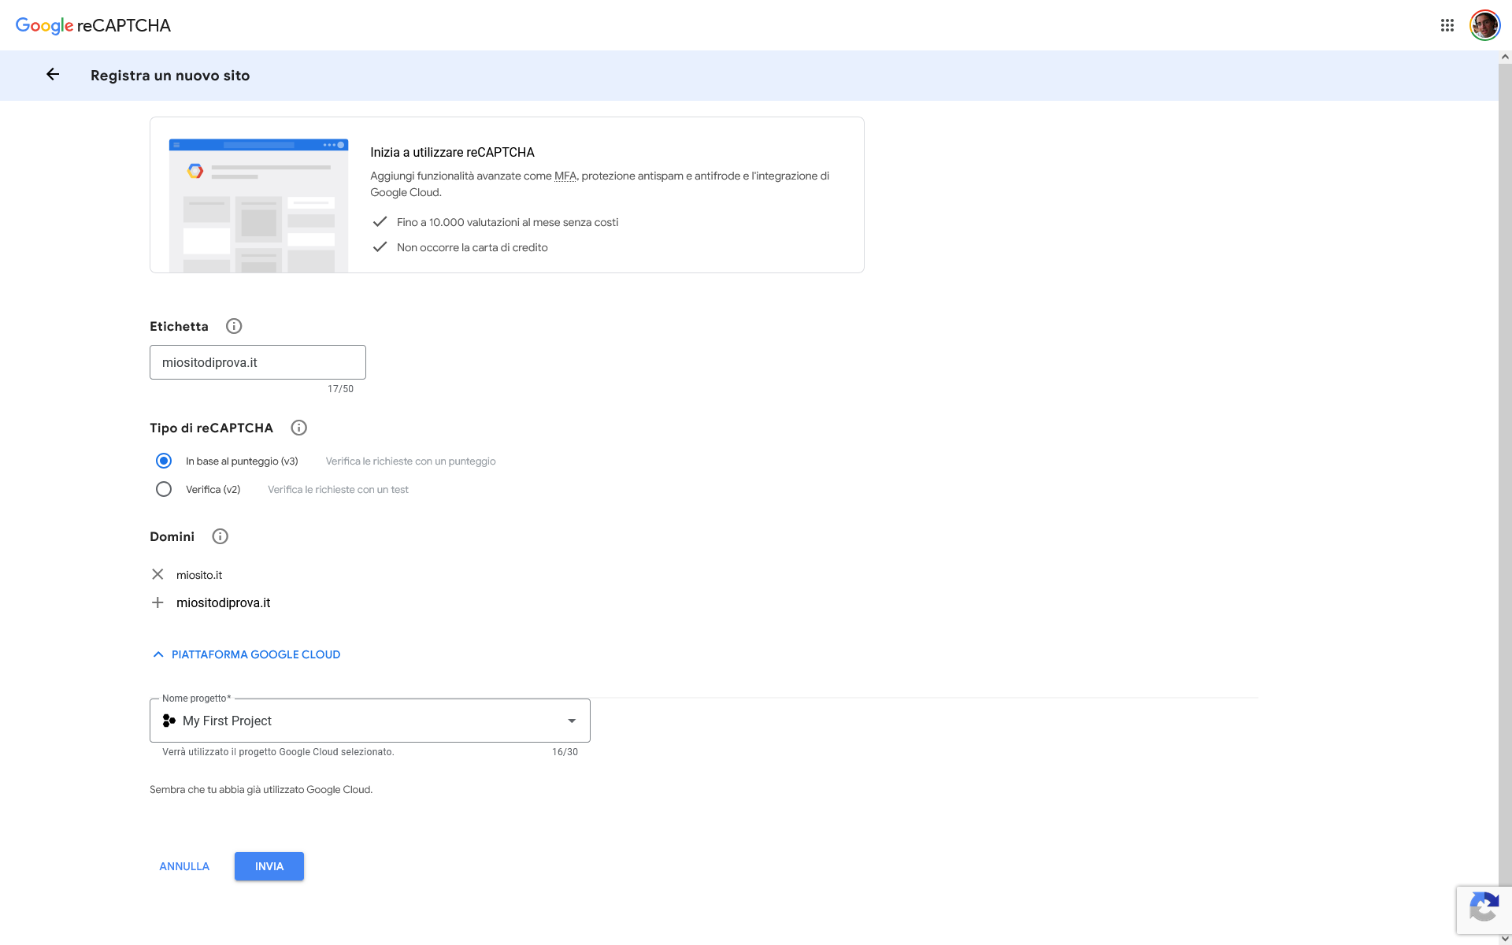Click the My First Project dropdown arrow

(572, 721)
